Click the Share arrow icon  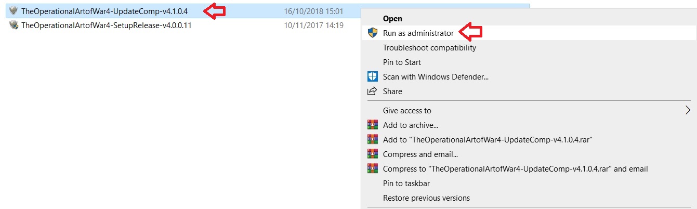372,91
